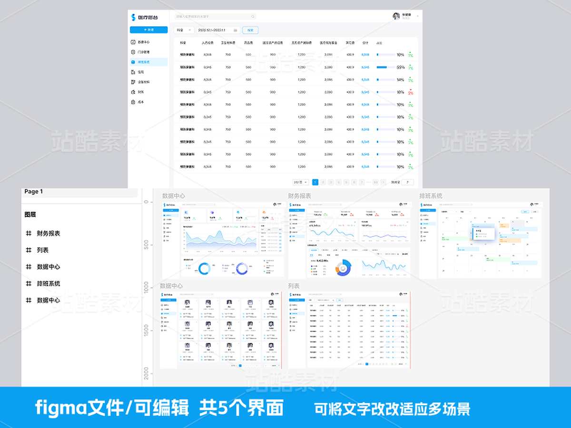
Task: Click the page jump input field in pagination
Action: [x=407, y=182]
